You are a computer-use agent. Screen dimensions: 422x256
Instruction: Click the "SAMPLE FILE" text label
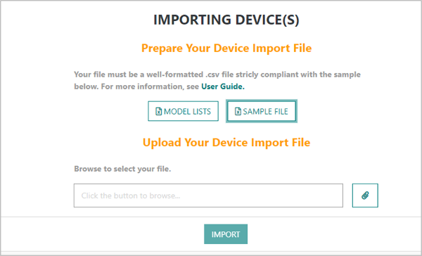[265, 111]
